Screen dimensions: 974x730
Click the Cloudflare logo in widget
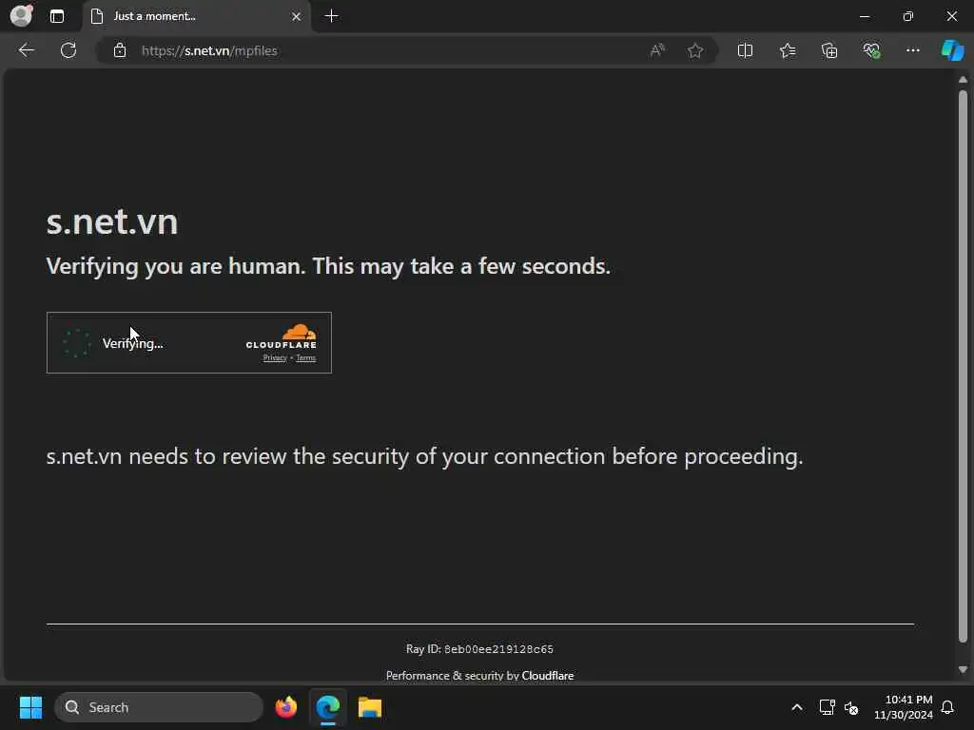tap(282, 336)
